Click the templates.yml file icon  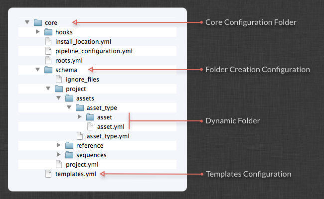pyautogui.click(x=48, y=174)
